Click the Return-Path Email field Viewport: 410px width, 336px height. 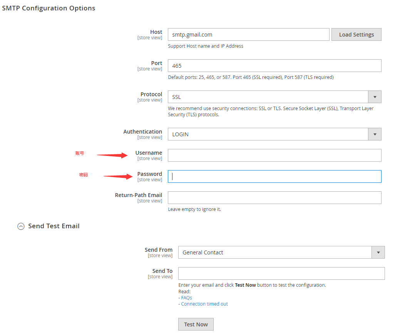(x=274, y=197)
